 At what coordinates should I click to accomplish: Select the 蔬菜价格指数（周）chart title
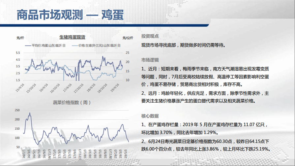coord(72,102)
